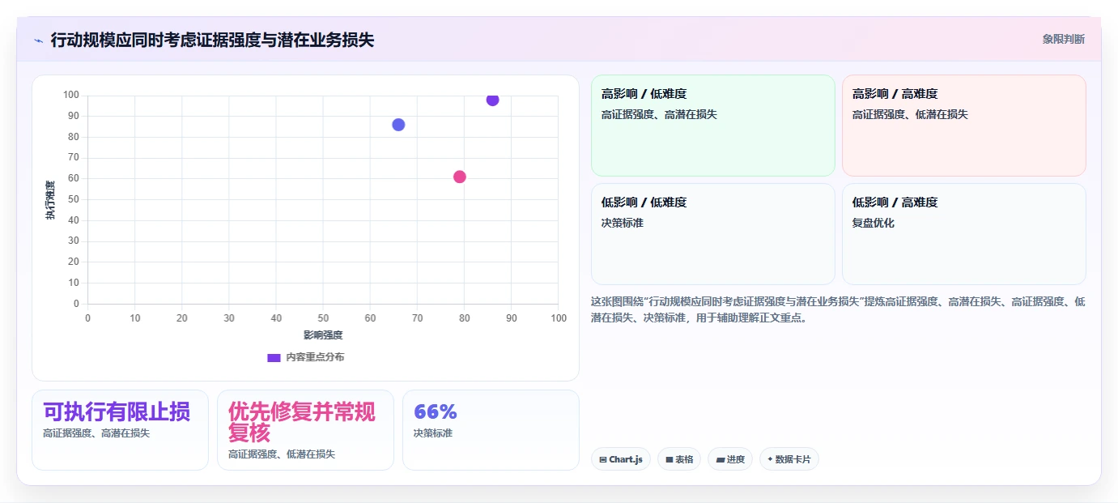Viewport: 1118px width, 503px height.
Task: Click 高证据强度、低潜在损失 in pink quadrant card
Action: [910, 114]
